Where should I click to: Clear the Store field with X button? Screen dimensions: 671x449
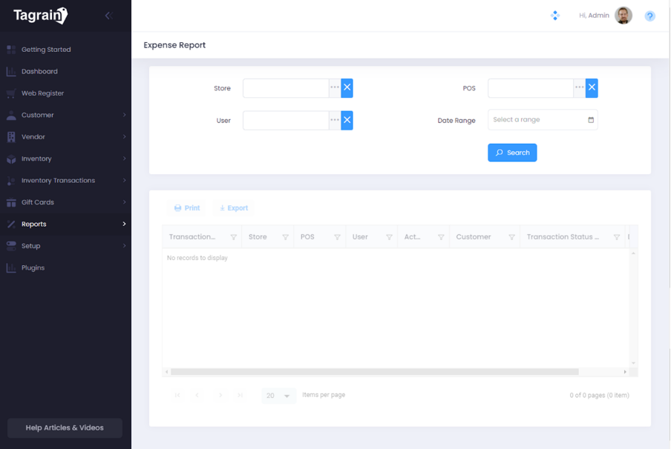(x=347, y=88)
